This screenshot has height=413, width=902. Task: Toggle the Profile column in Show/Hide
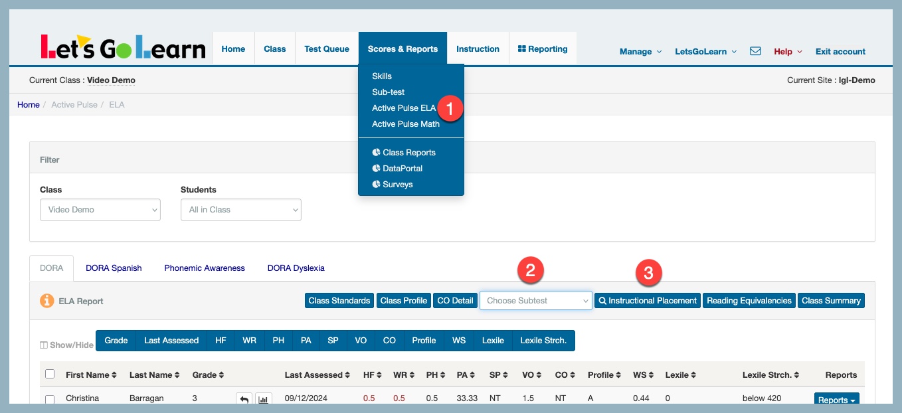(424, 341)
